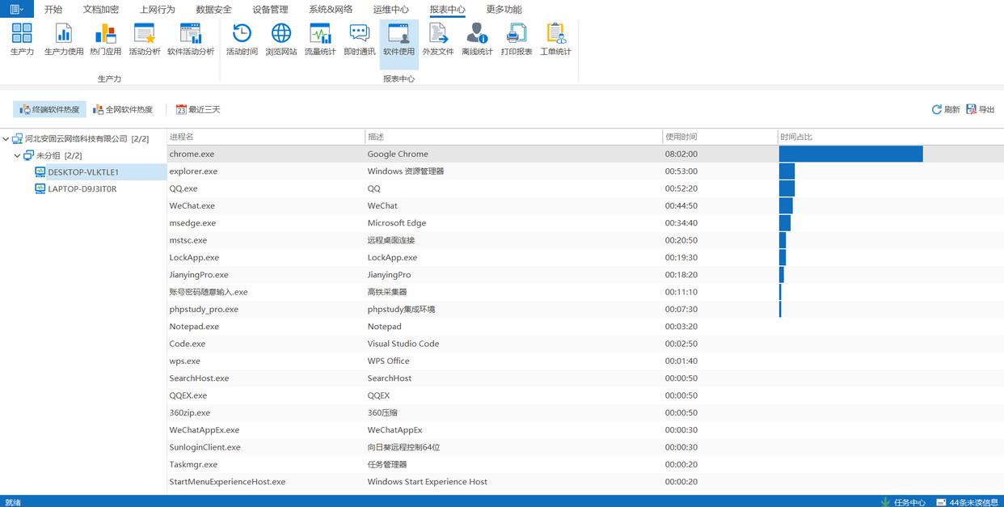Open the 外发文件 report
This screenshot has width=1004, height=507.
pyautogui.click(x=438, y=39)
